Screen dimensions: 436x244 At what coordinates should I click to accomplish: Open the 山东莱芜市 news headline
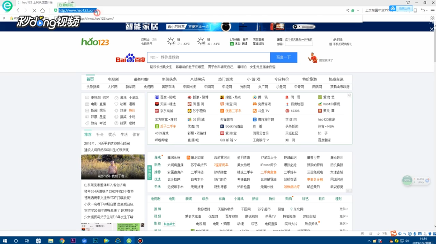pyautogui.click(x=105, y=185)
